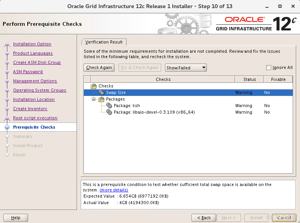Click the Install Product step label
The image size is (300, 223).
click(28, 146)
